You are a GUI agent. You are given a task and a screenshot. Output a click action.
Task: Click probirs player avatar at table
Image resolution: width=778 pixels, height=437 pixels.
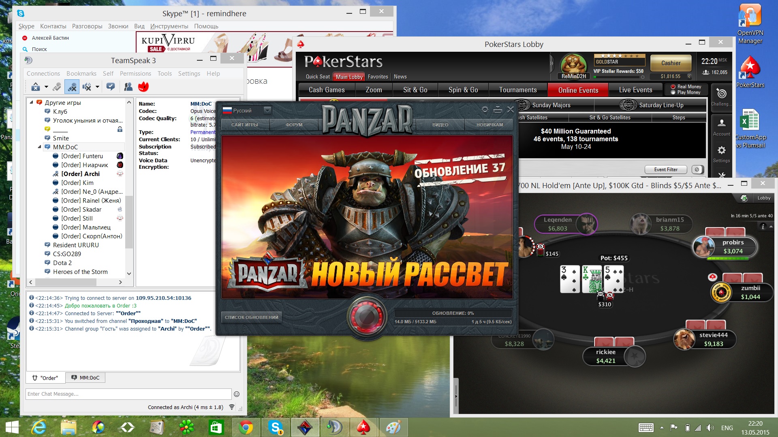(x=704, y=246)
